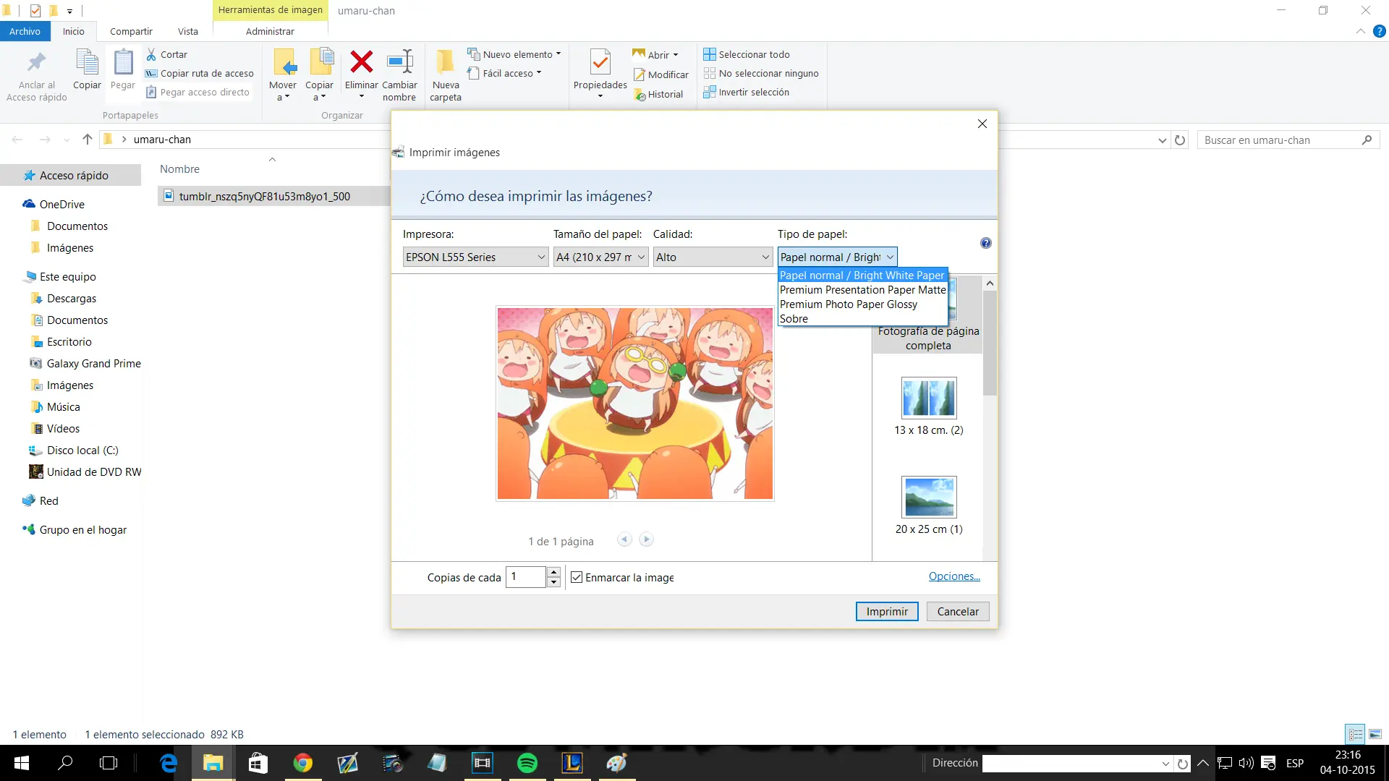Viewport: 1389px width, 781px height.
Task: Click the Cambiar nombre icon
Action: (399, 62)
